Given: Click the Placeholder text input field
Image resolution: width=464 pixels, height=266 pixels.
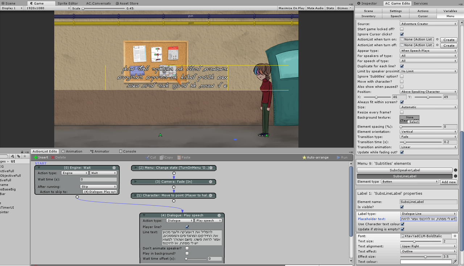Looking at the screenshot, I should pyautogui.click(x=428, y=219).
